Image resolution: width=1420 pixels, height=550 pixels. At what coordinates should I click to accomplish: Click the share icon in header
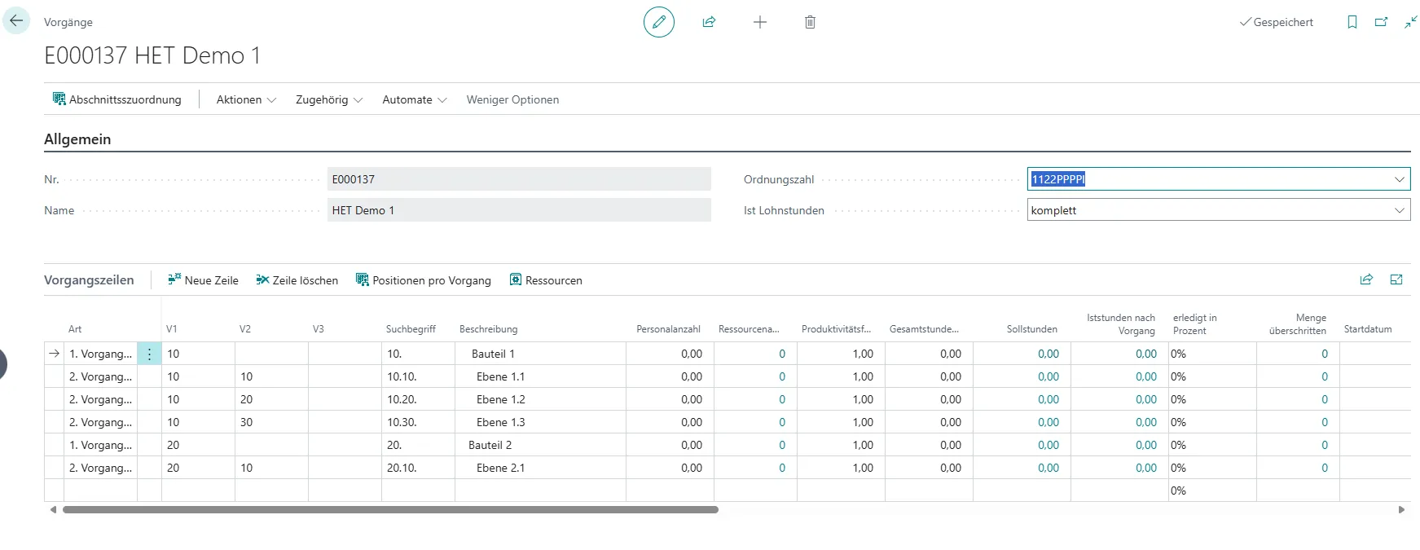[709, 22]
